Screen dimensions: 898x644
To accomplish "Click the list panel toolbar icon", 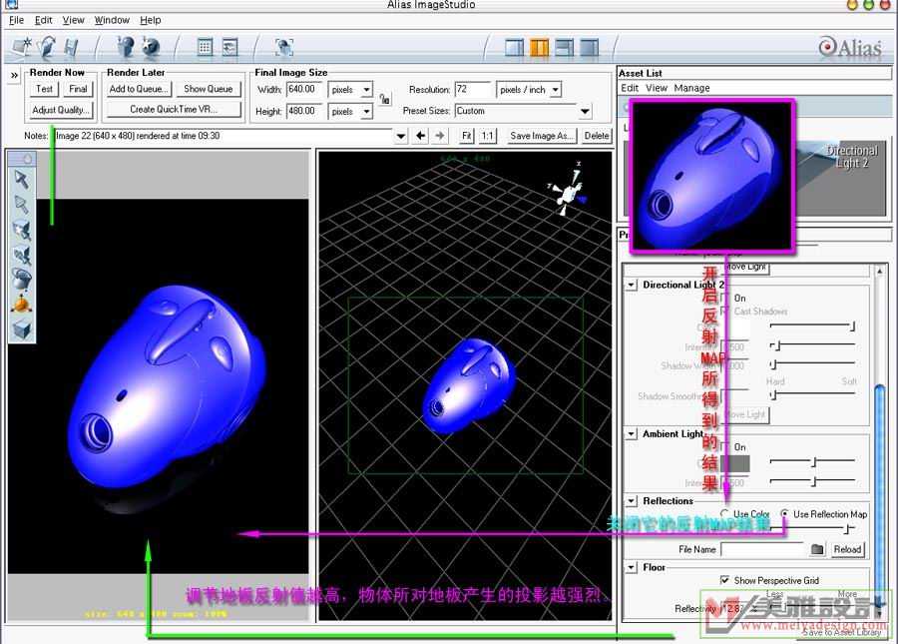I will 229,47.
